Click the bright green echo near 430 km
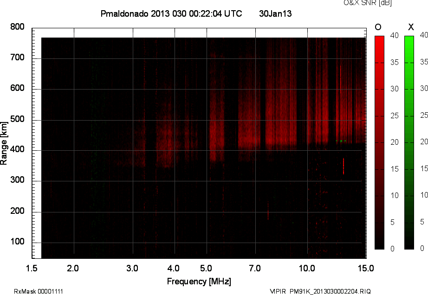 pyautogui.click(x=341, y=141)
